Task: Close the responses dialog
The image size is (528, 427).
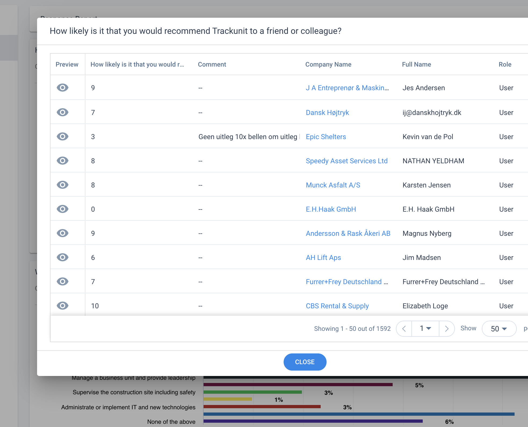Action: pyautogui.click(x=305, y=362)
